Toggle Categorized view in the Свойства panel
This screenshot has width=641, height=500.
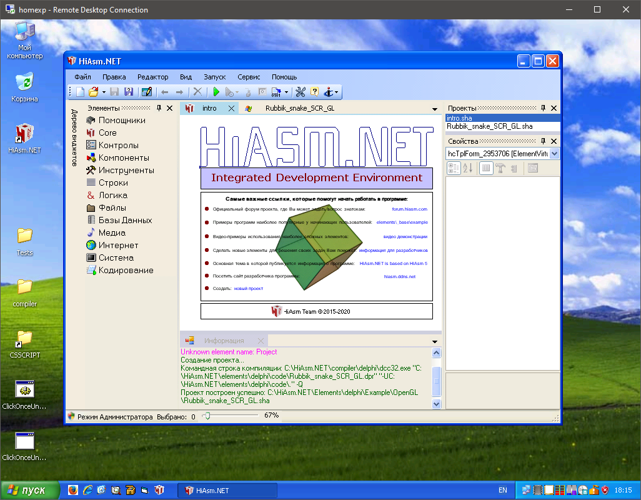tap(453, 168)
